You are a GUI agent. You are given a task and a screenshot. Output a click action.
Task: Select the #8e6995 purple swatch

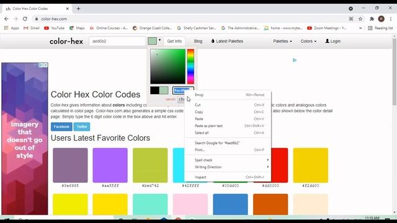click(x=70, y=165)
